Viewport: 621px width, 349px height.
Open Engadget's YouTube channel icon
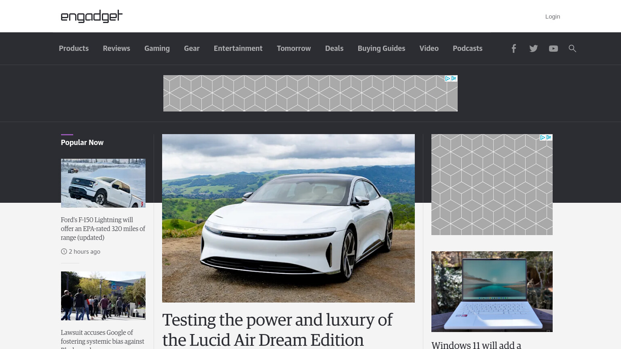[553, 48]
